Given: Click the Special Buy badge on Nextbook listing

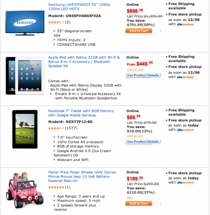Looking at the screenshot, I should (133, 136).
